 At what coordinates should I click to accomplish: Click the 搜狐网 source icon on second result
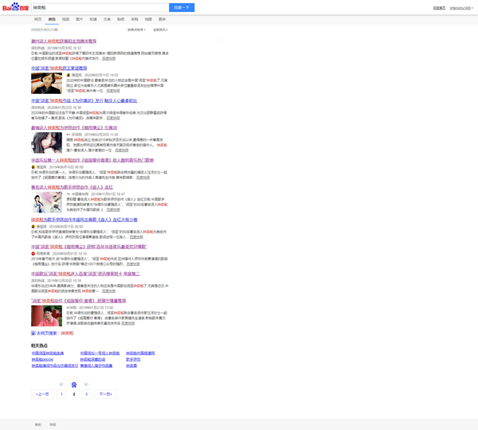pyautogui.click(x=69, y=76)
